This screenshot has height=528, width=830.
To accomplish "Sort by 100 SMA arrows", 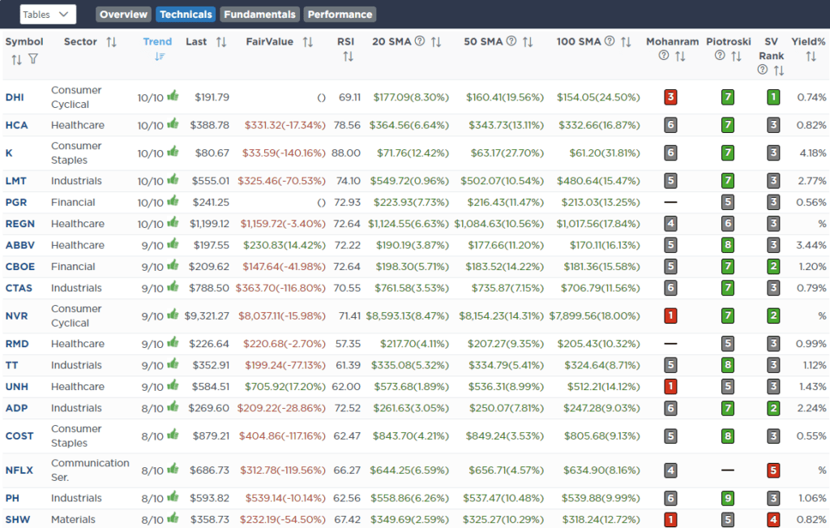I will click(626, 42).
